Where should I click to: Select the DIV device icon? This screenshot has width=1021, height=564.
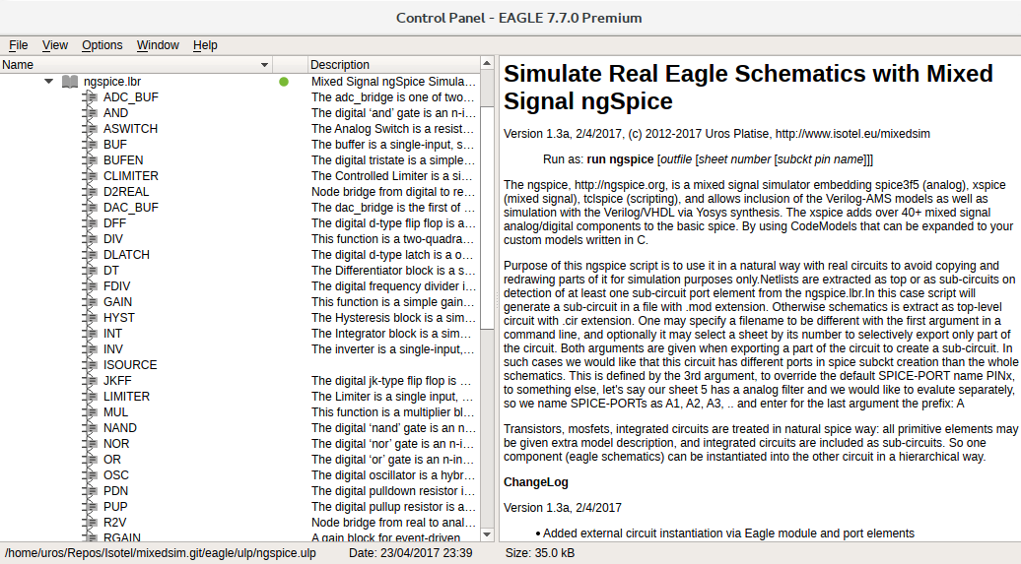90,239
